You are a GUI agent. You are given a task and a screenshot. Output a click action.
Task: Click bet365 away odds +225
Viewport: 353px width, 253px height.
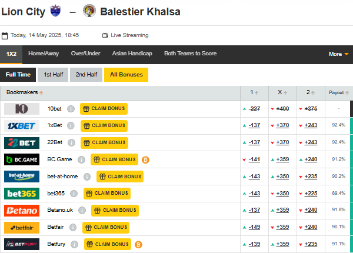coord(311,194)
